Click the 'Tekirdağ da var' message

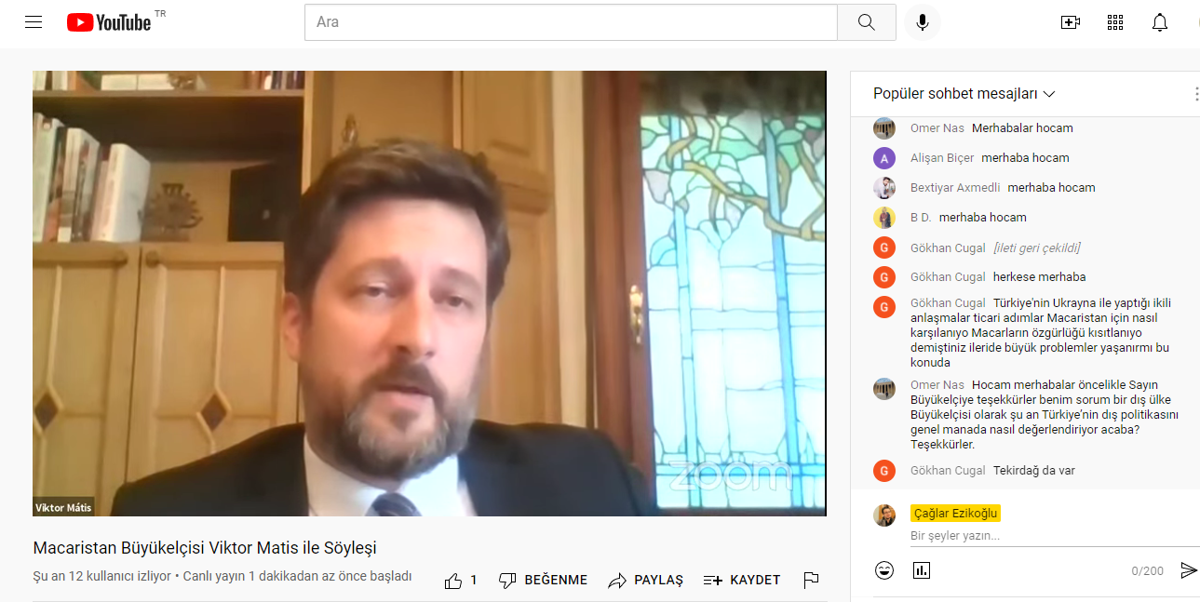(1034, 471)
